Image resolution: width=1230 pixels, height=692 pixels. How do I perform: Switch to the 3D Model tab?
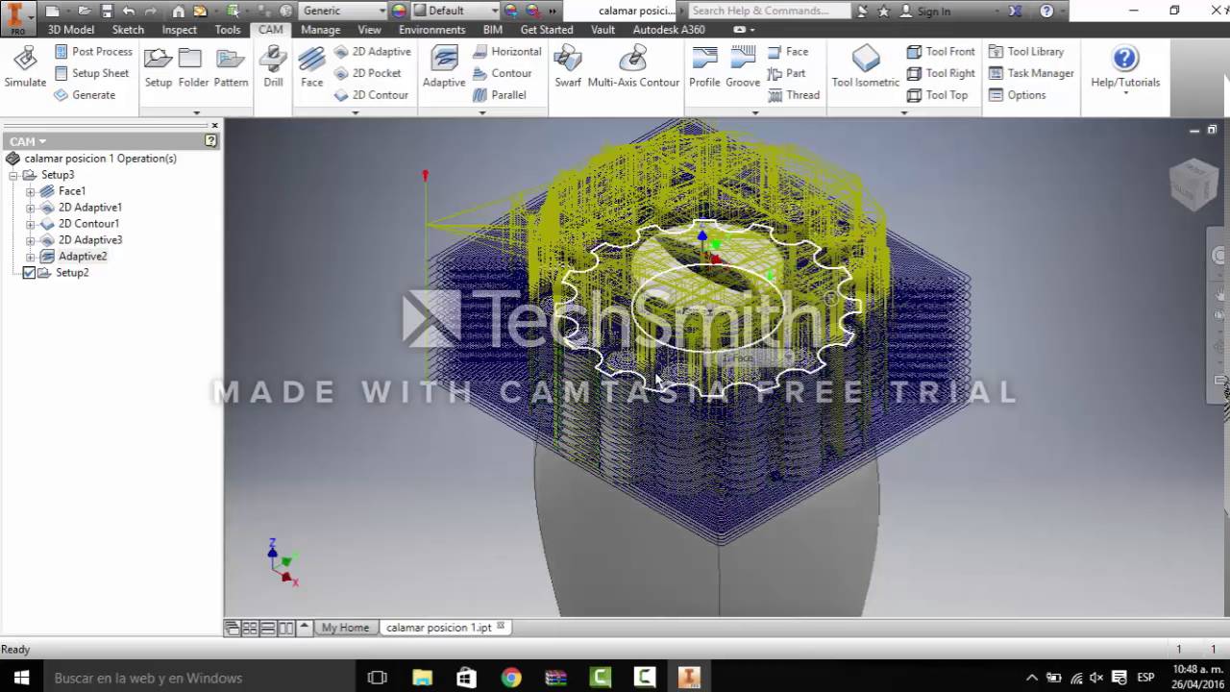point(71,30)
